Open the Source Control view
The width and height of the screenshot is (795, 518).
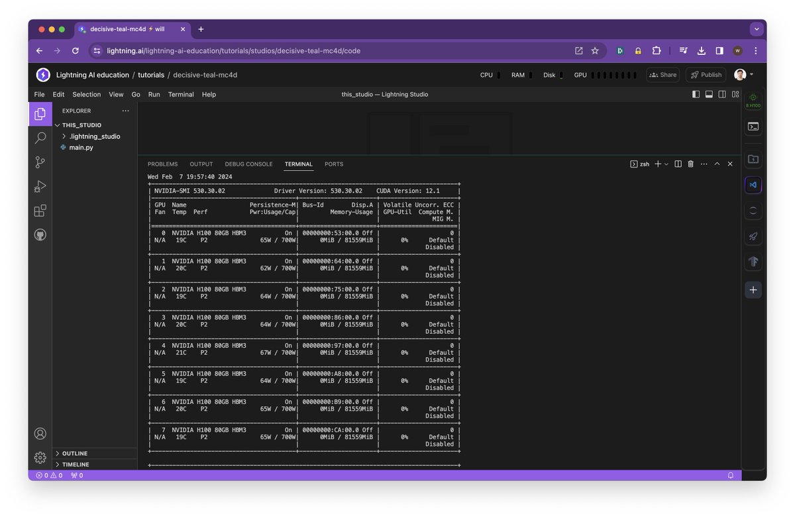coord(40,162)
